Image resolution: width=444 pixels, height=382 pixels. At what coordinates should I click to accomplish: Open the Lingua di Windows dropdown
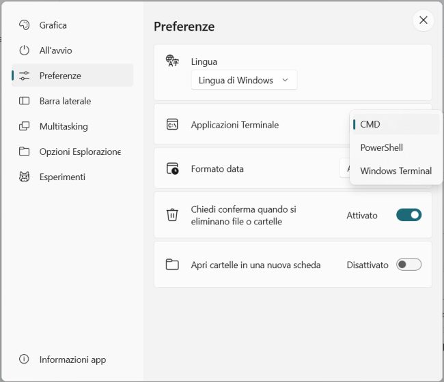tap(244, 80)
